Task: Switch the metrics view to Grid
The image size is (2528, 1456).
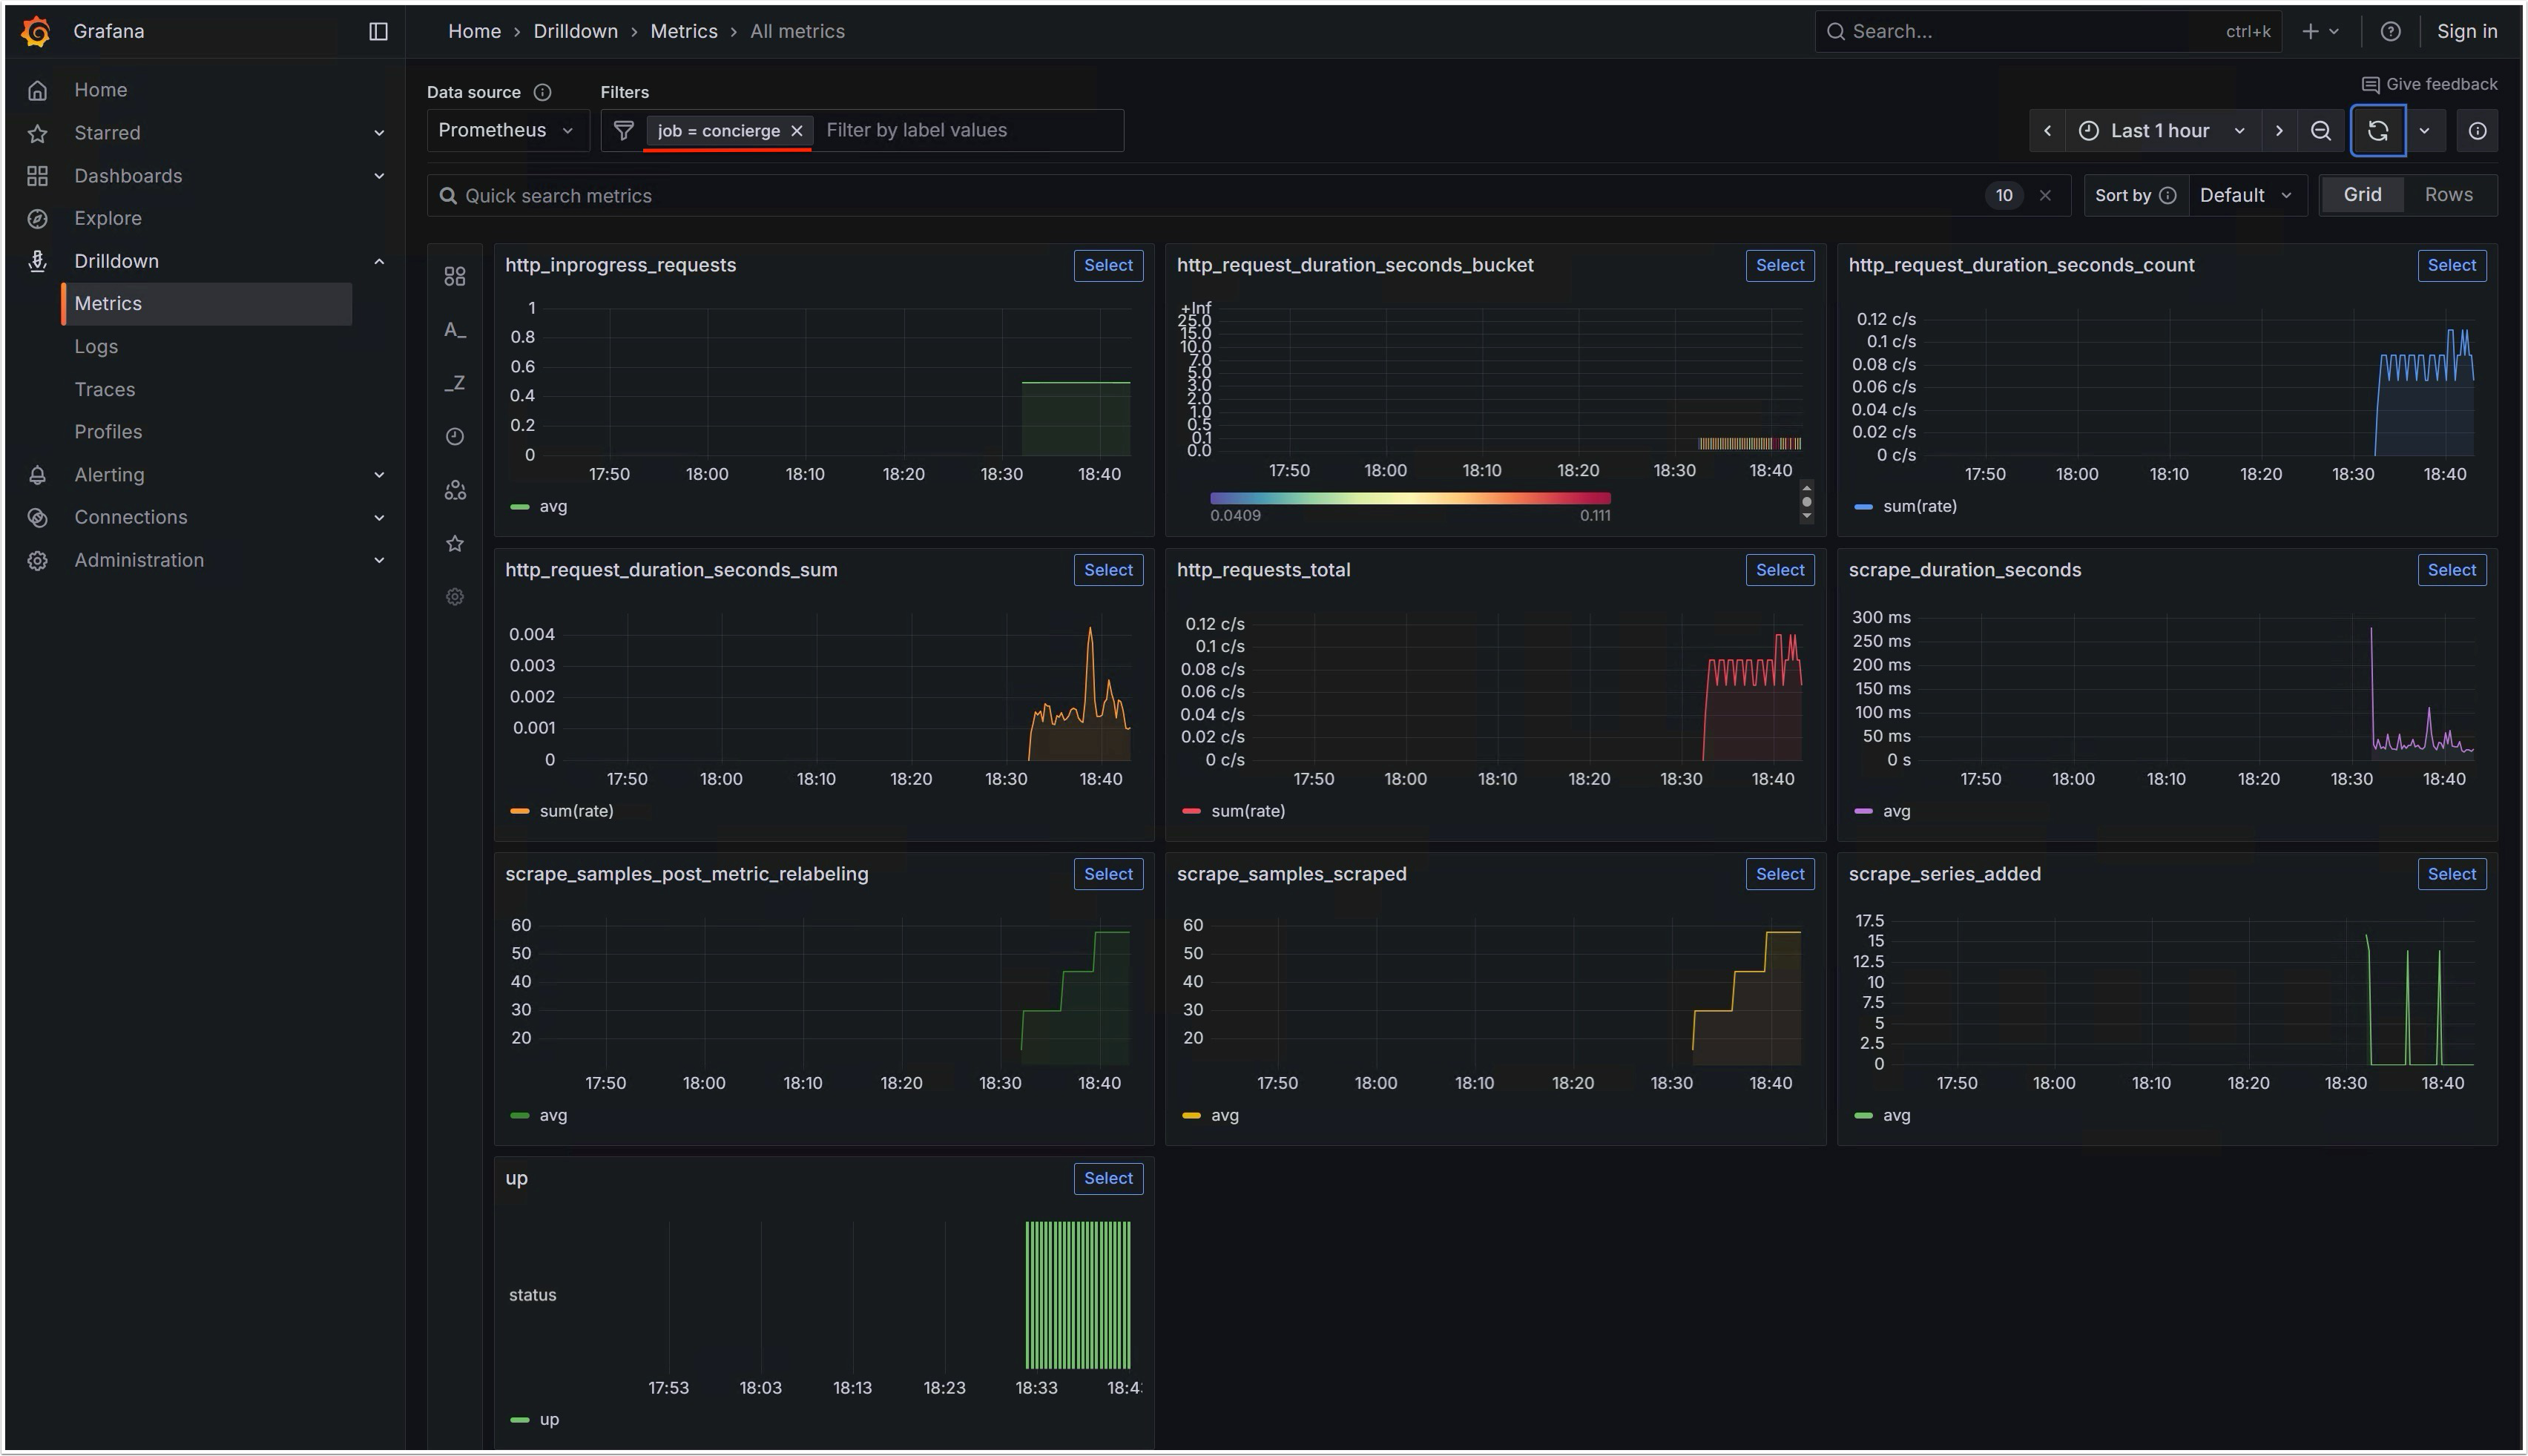Action: (2362, 195)
